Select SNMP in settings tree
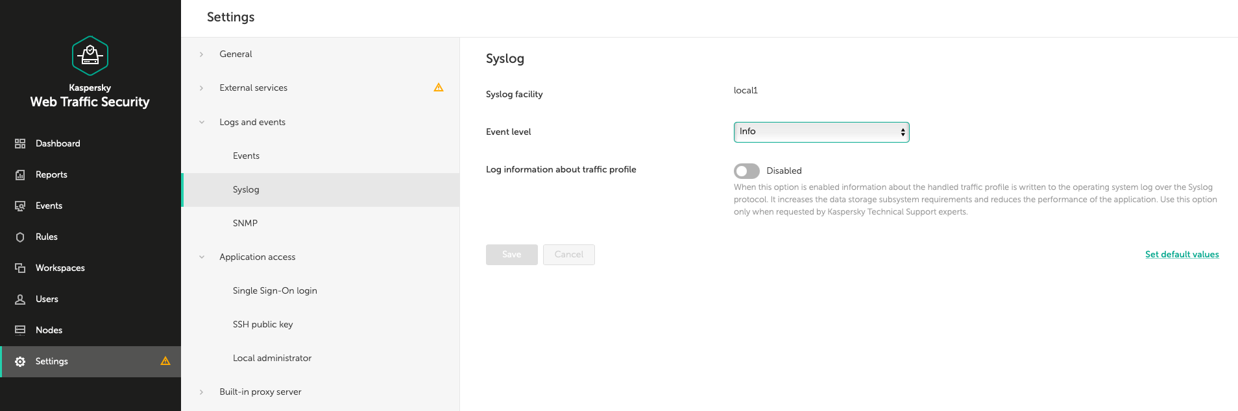The height and width of the screenshot is (411, 1238). pyautogui.click(x=245, y=223)
